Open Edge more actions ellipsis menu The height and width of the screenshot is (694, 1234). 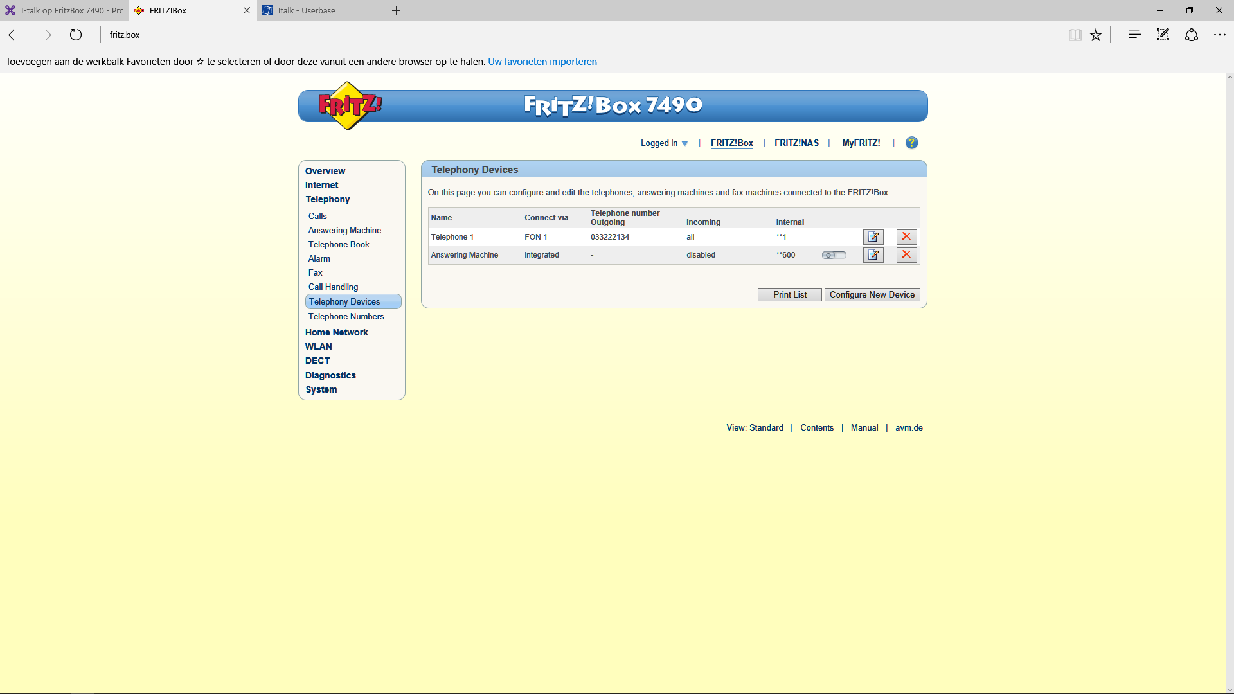(x=1219, y=35)
